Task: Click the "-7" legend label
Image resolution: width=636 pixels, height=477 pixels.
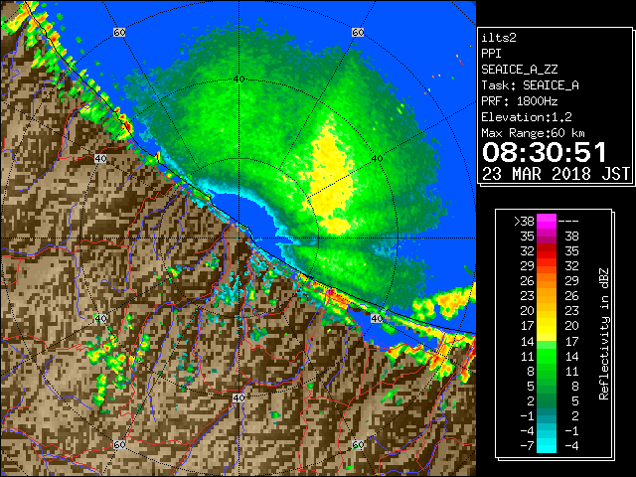Action: point(528,446)
